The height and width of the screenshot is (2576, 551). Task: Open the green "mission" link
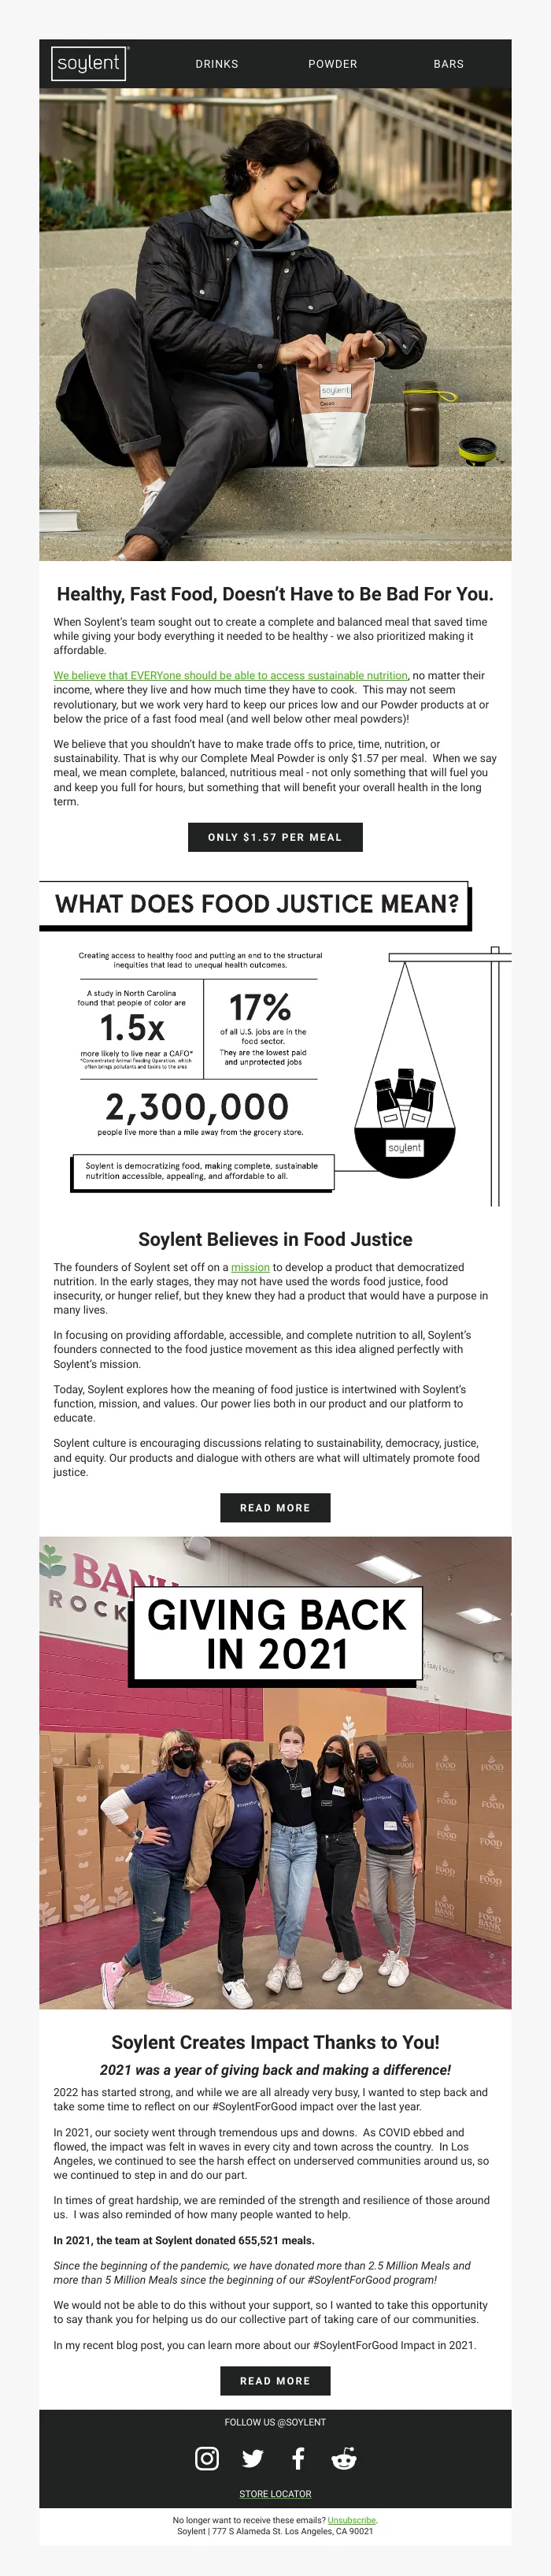coord(250,1267)
